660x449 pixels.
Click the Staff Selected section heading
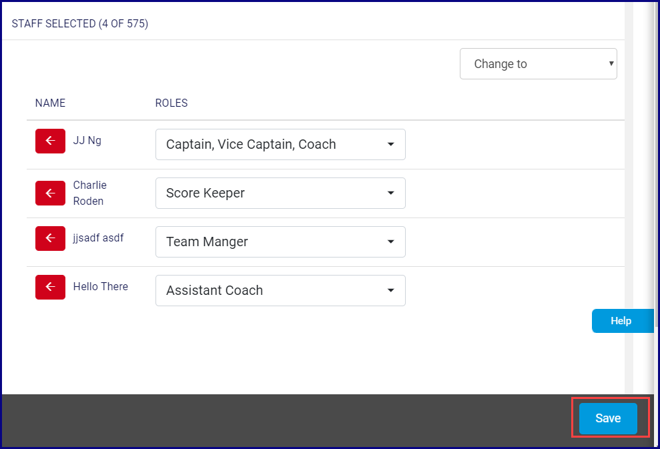click(x=80, y=24)
